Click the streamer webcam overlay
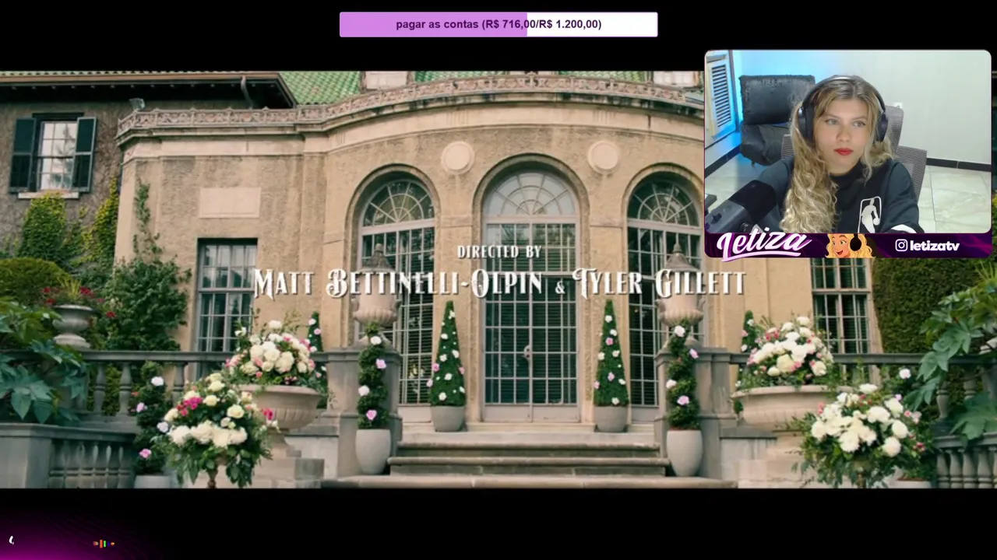 (x=847, y=142)
